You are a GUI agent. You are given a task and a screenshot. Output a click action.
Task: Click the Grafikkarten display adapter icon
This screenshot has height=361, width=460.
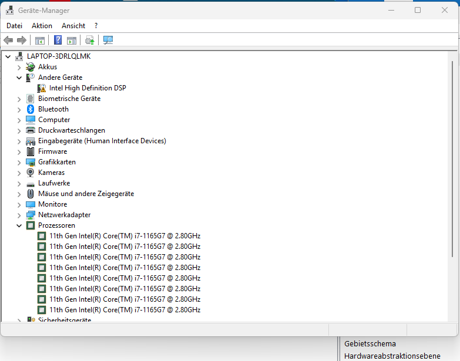tap(30, 162)
